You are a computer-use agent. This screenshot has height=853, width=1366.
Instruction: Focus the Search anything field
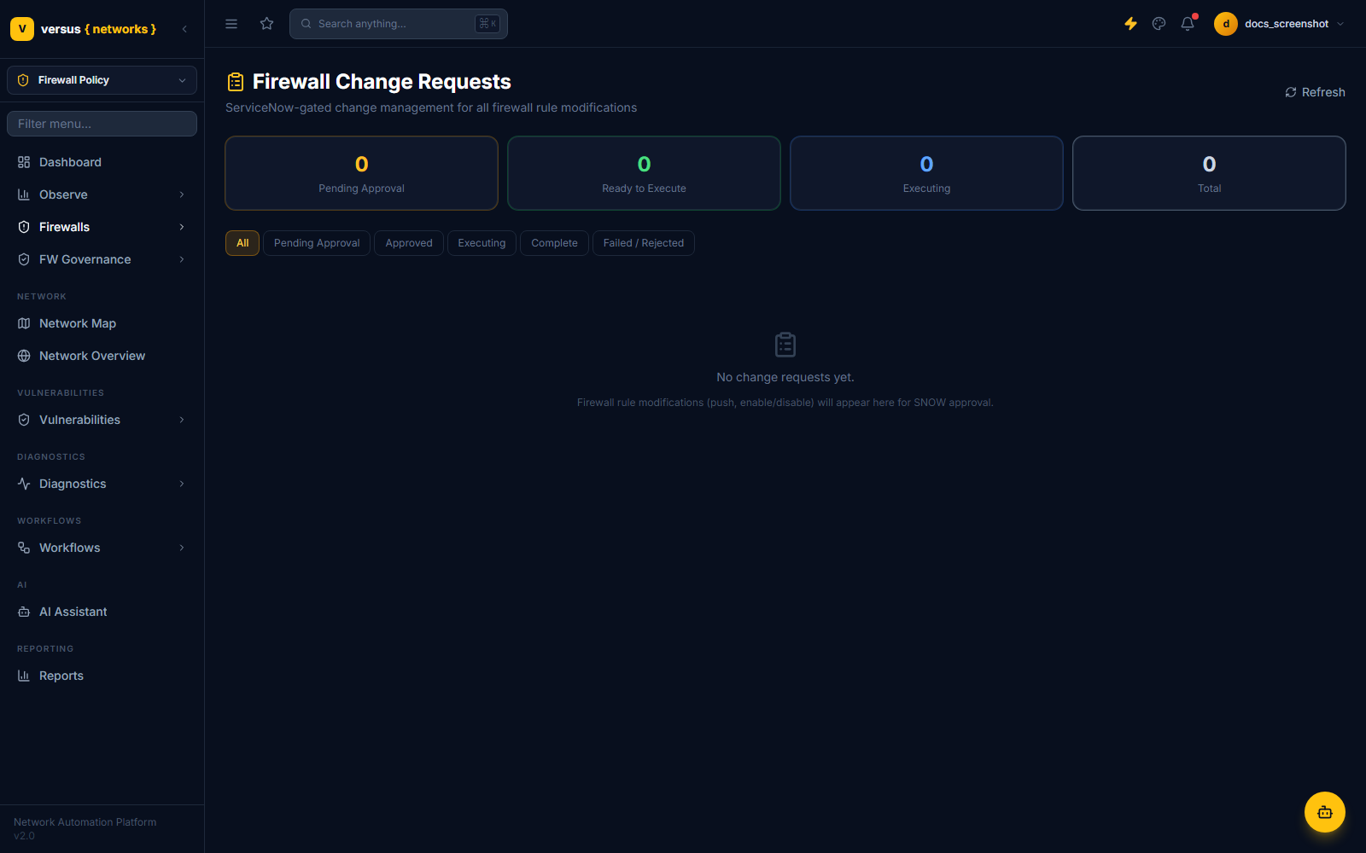click(x=399, y=24)
